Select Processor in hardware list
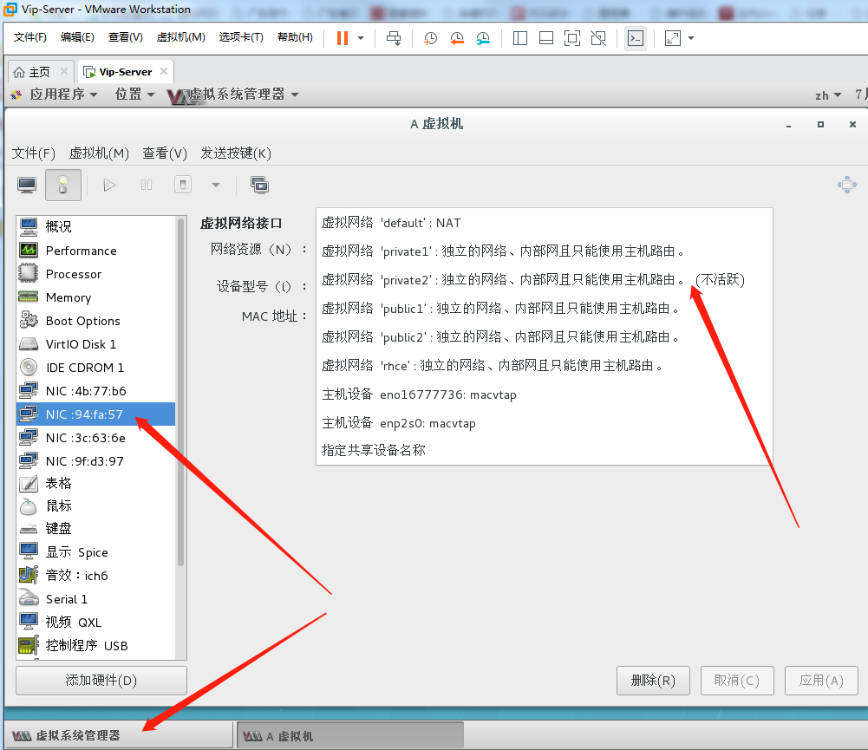Viewport: 868px width, 750px height. (x=96, y=274)
